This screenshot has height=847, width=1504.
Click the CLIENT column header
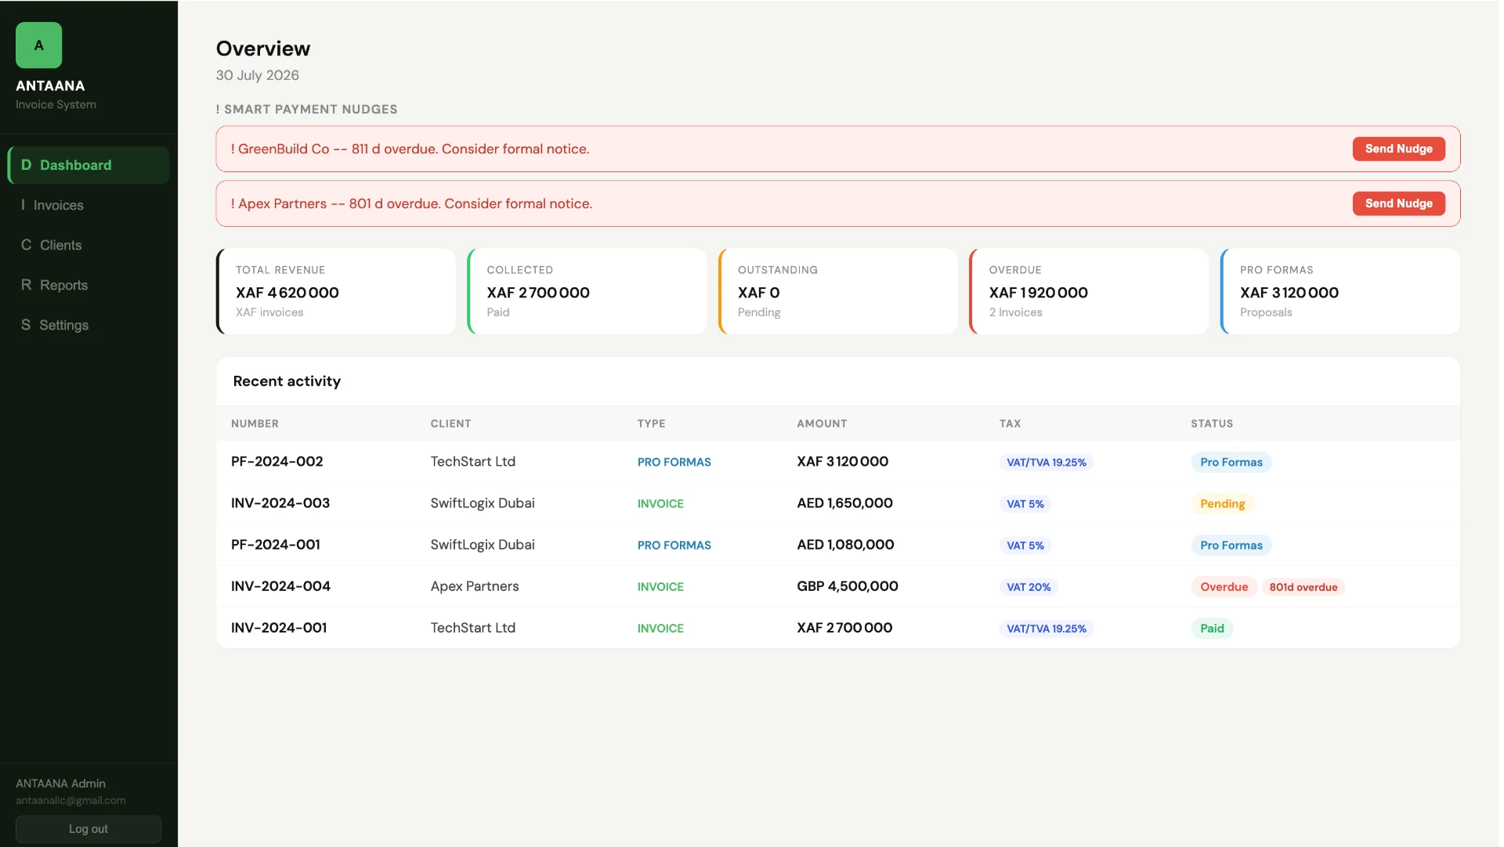[x=450, y=423]
